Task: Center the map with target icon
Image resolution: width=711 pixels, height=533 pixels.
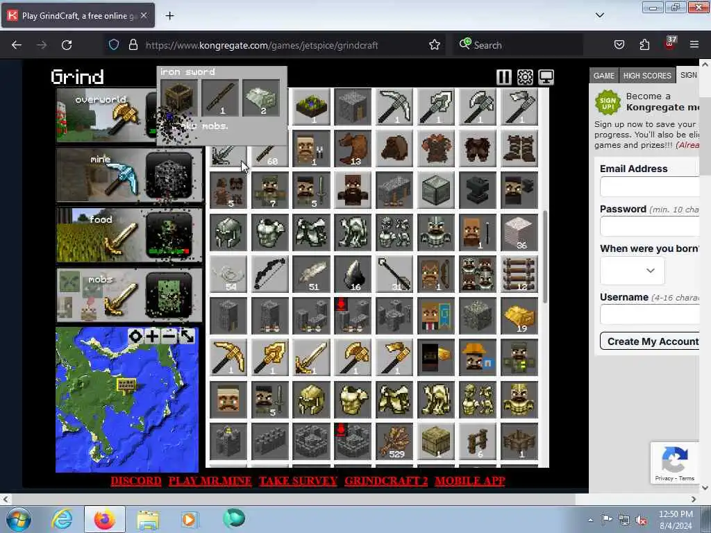Action: (x=135, y=337)
